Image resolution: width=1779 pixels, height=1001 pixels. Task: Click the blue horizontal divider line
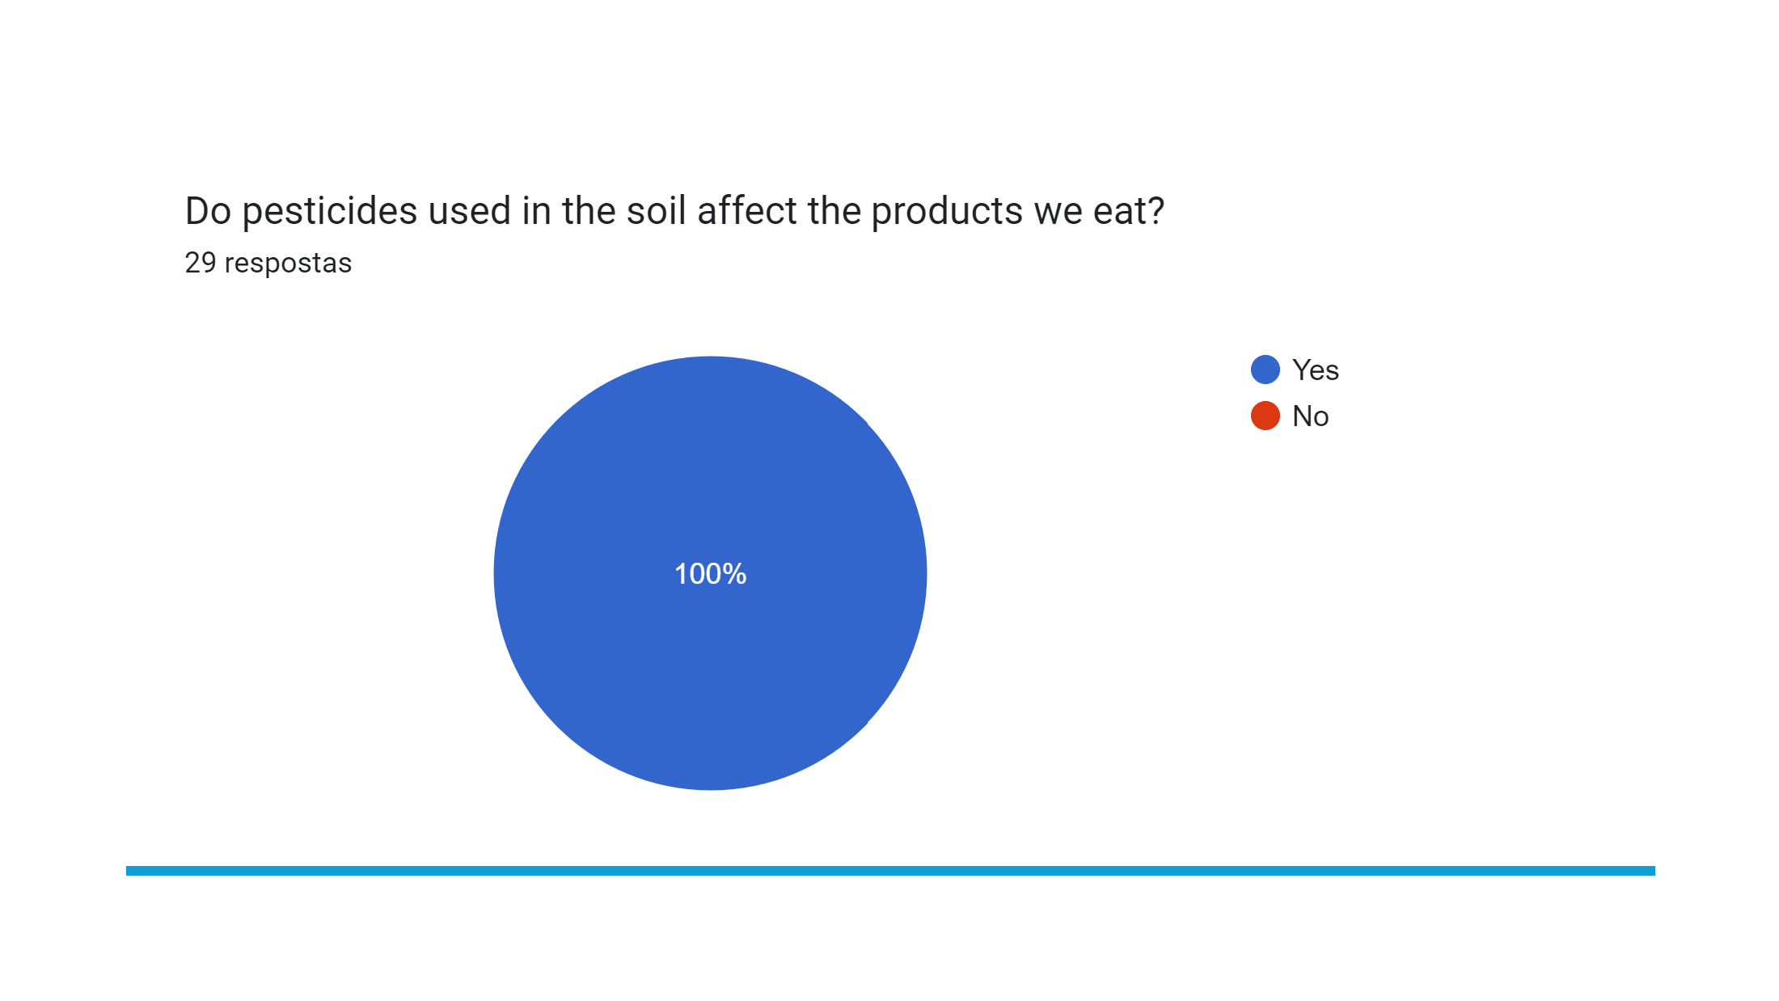pyautogui.click(x=890, y=871)
